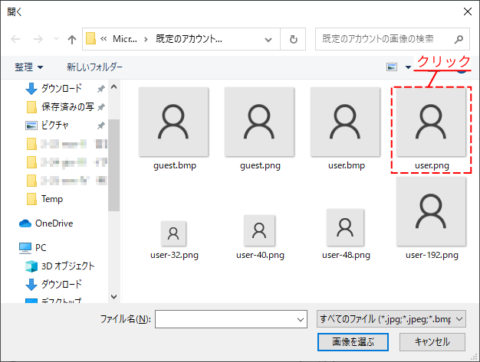The height and width of the screenshot is (362, 480).
Task: Click the change view icon
Action: [393, 67]
